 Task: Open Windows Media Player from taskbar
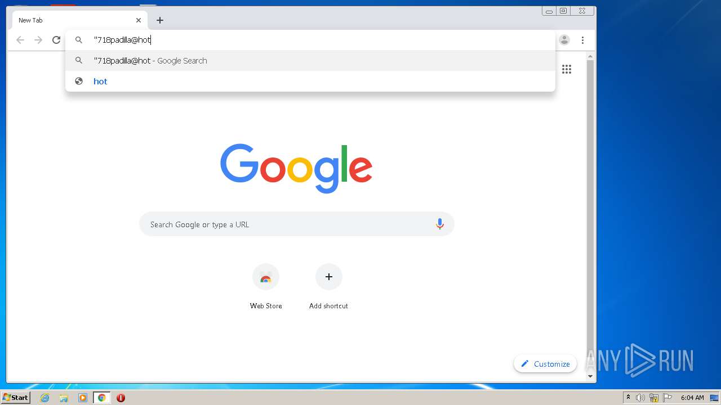(x=83, y=398)
